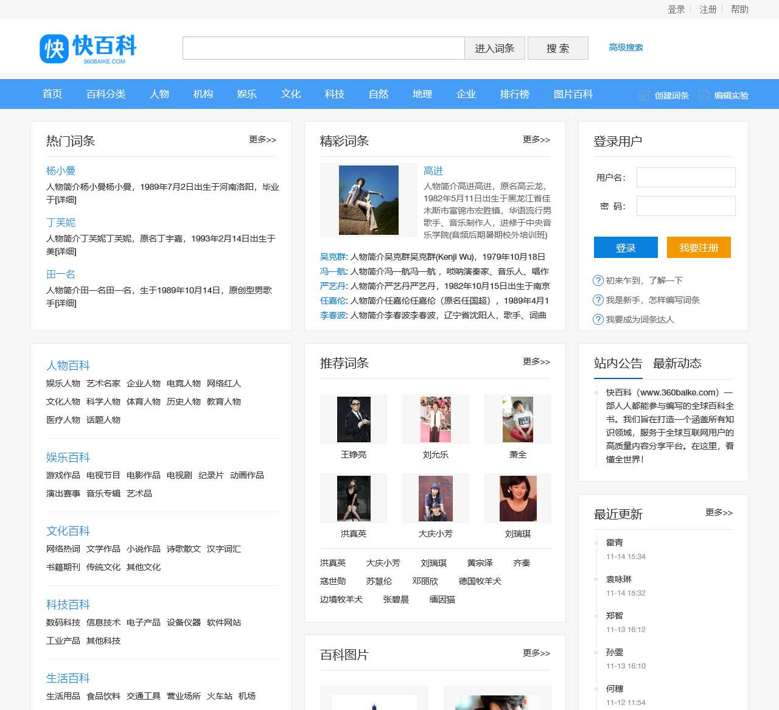Click the 搜索 button
This screenshot has width=779, height=710.
tap(558, 48)
